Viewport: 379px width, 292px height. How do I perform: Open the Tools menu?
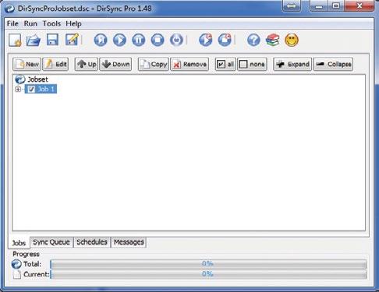tap(51, 23)
